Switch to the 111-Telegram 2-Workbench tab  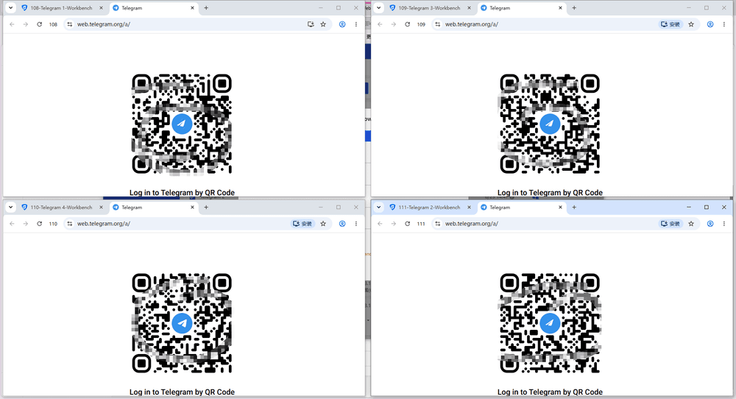coord(430,208)
